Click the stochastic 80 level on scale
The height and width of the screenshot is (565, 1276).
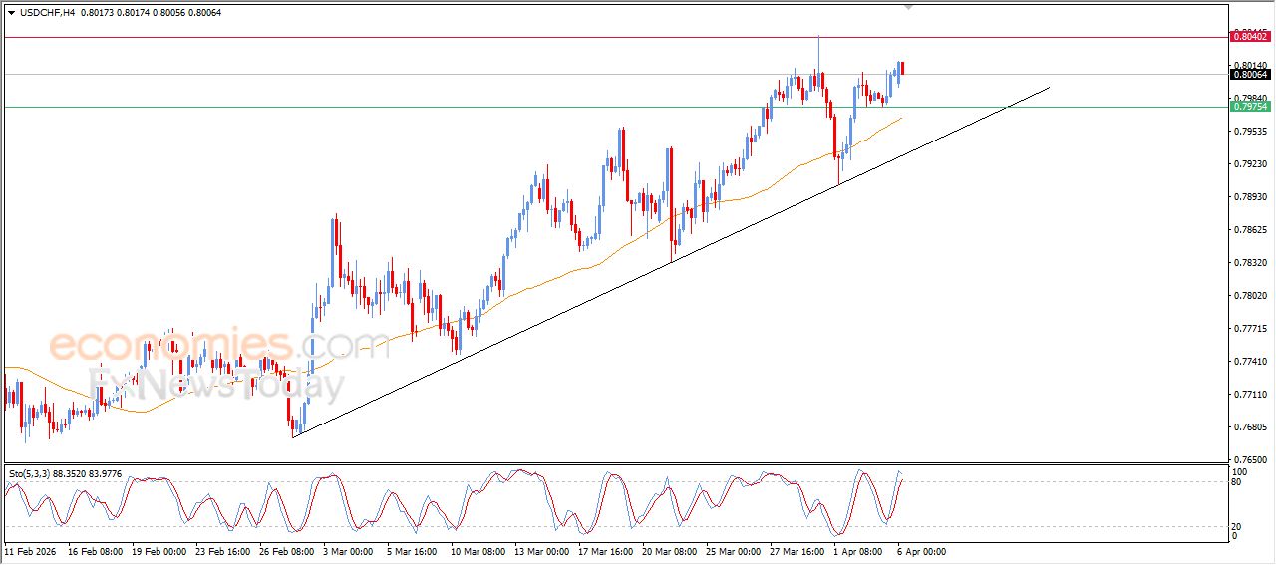click(1239, 482)
